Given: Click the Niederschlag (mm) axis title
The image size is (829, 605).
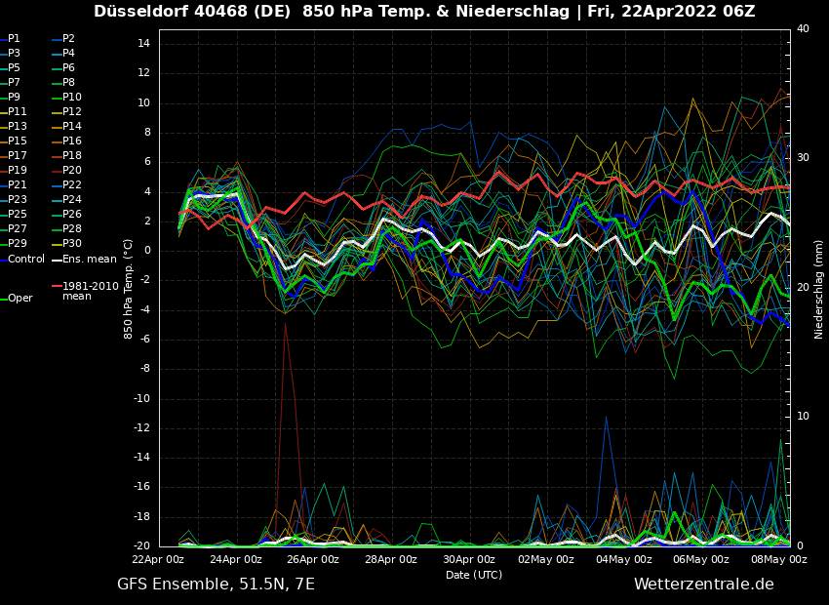Looking at the screenshot, I should tap(818, 289).
